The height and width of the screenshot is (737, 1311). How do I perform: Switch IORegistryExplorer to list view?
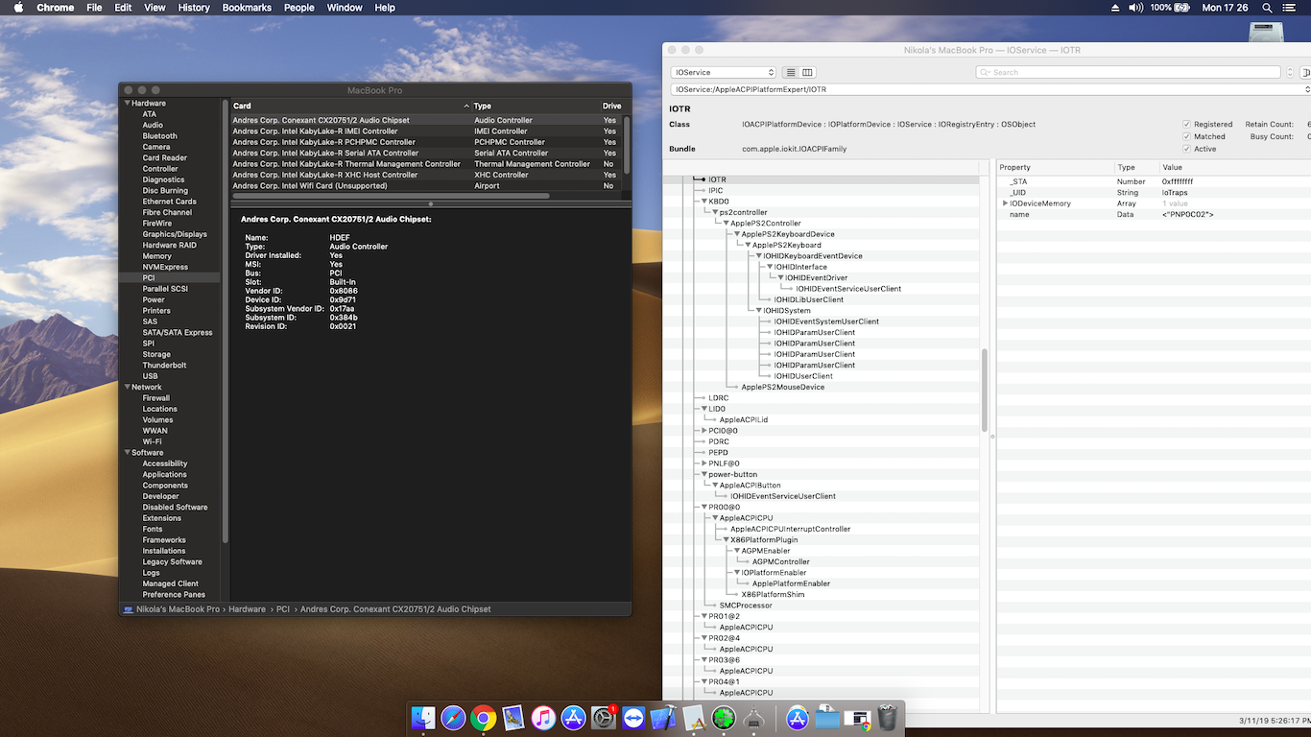(x=791, y=72)
